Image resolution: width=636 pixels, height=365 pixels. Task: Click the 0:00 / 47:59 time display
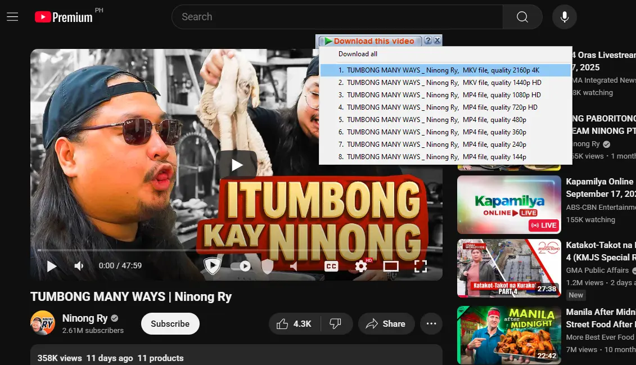(120, 265)
